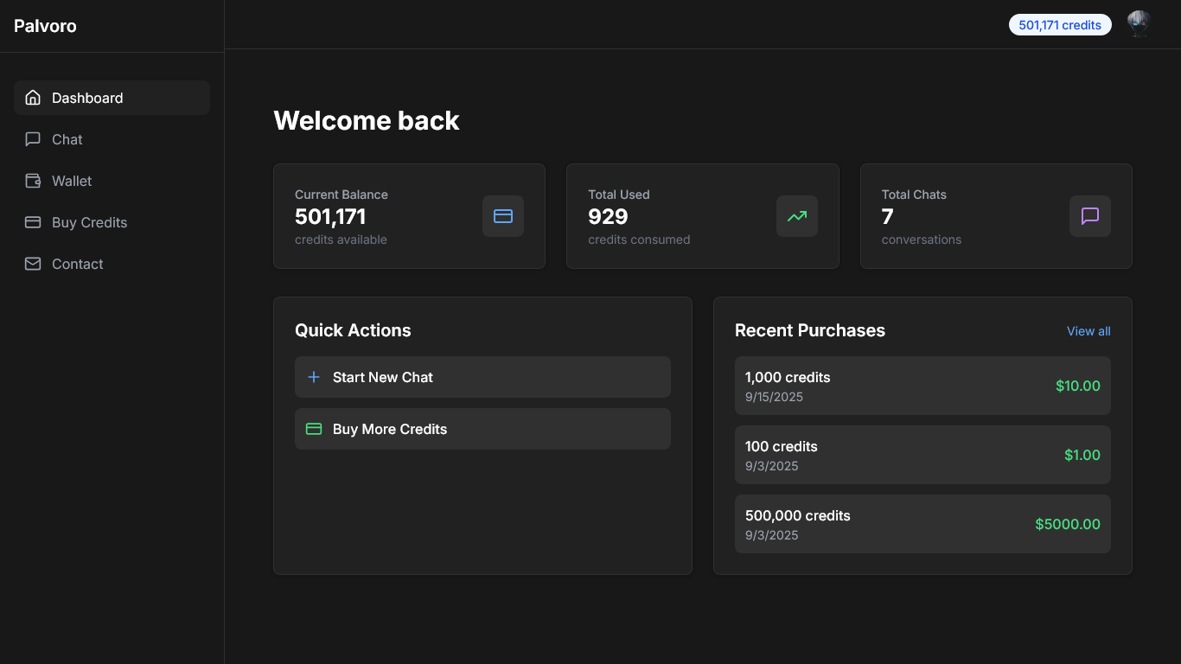Select the 1,000 credits purchase entry
The image size is (1181, 664).
coord(922,386)
